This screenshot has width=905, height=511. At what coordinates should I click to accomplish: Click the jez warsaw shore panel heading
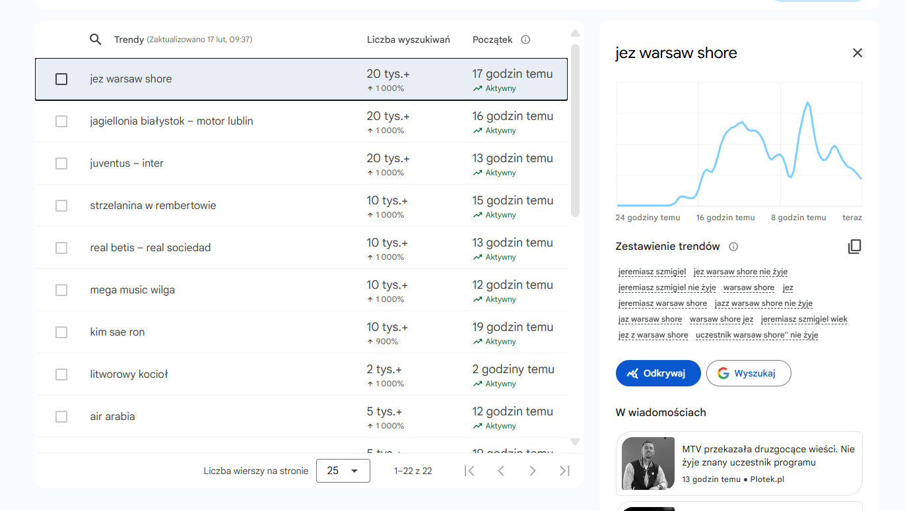pos(677,53)
